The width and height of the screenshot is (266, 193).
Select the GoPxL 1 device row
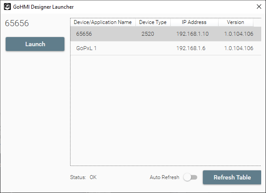[x=166, y=48]
